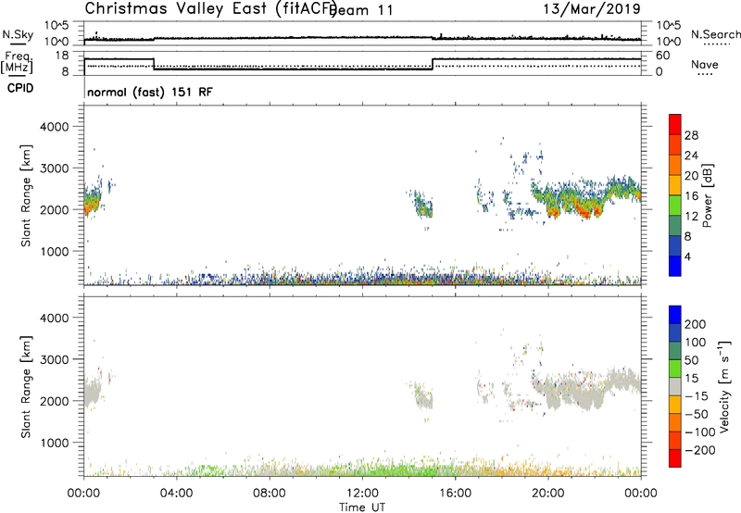The height and width of the screenshot is (513, 741).
Task: Click the '18' frequency axis tick
Action: 62,56
